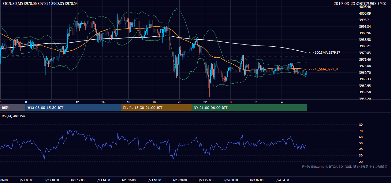Click RSI scale value 50

coord(361,143)
